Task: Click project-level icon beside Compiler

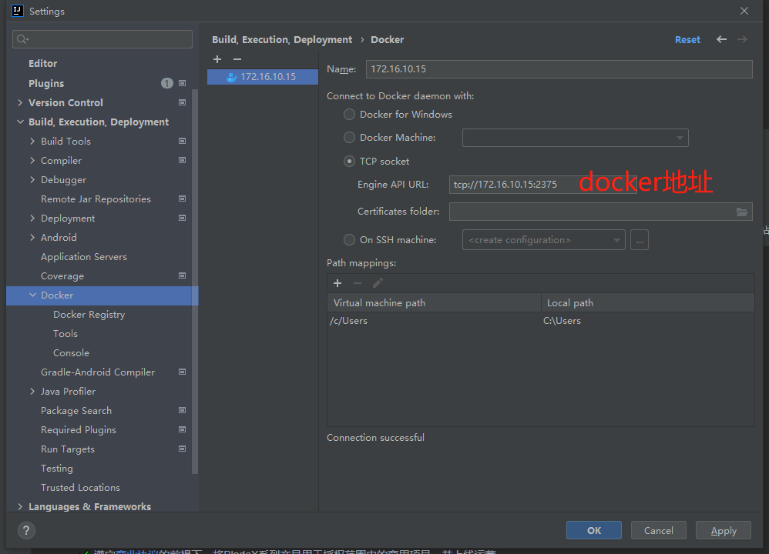Action: (x=183, y=160)
